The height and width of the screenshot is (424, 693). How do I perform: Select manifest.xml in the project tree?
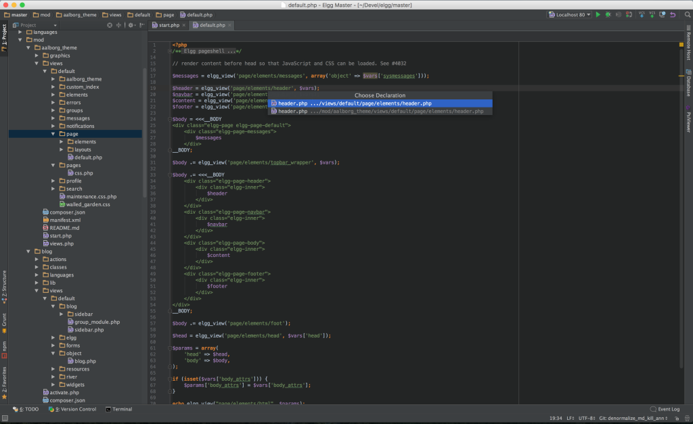(x=62, y=220)
